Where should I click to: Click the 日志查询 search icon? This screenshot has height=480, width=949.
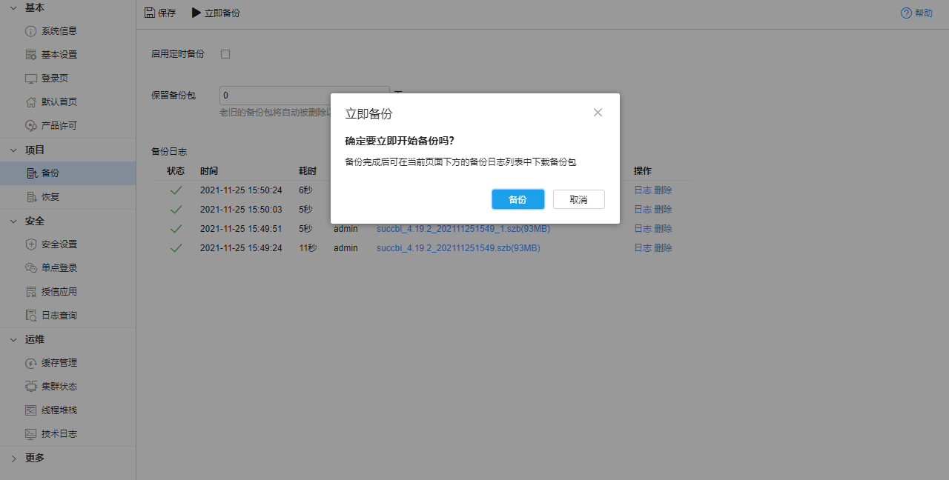pos(31,316)
